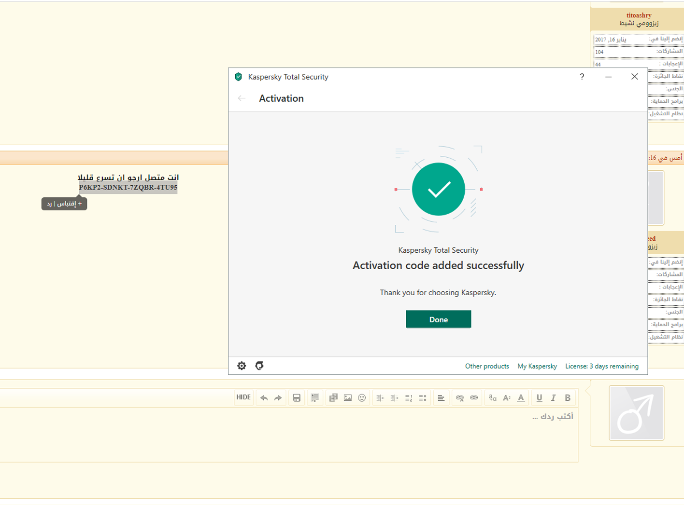Click the remove formatting icon

[314, 398]
